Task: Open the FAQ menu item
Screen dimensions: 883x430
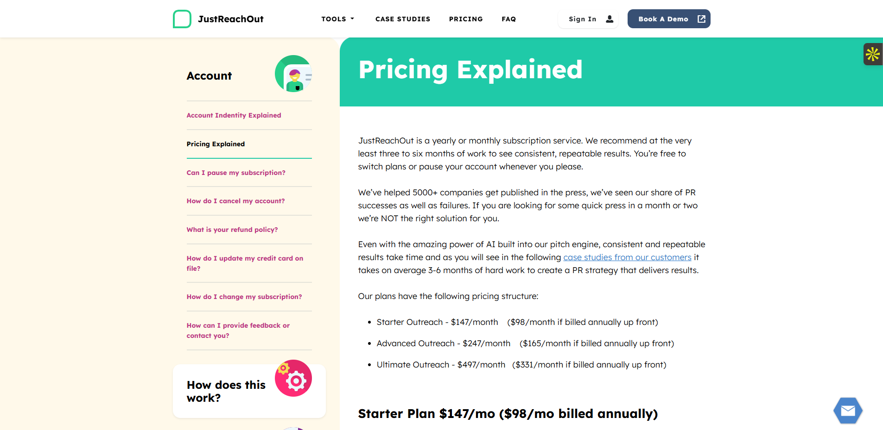Action: pos(508,19)
